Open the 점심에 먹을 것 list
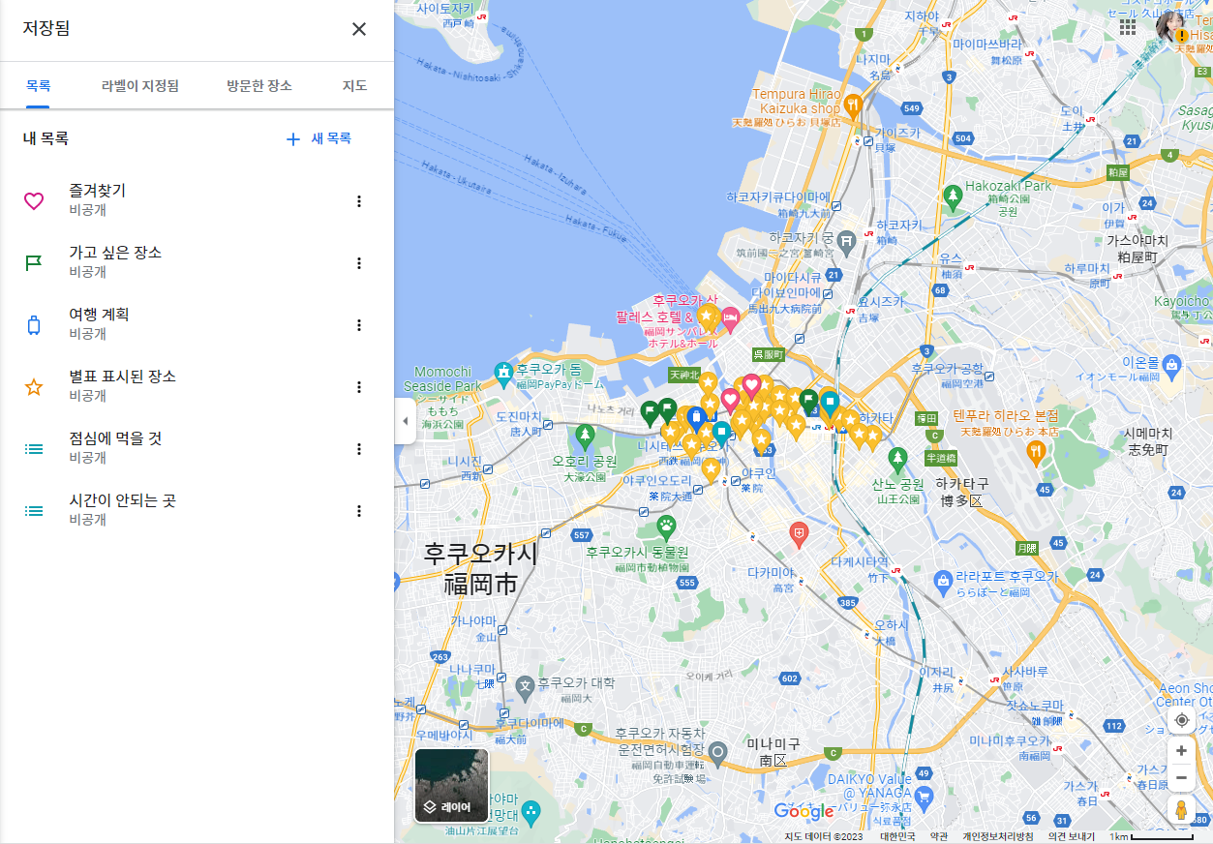Viewport: 1213px width, 844px height. (x=197, y=448)
